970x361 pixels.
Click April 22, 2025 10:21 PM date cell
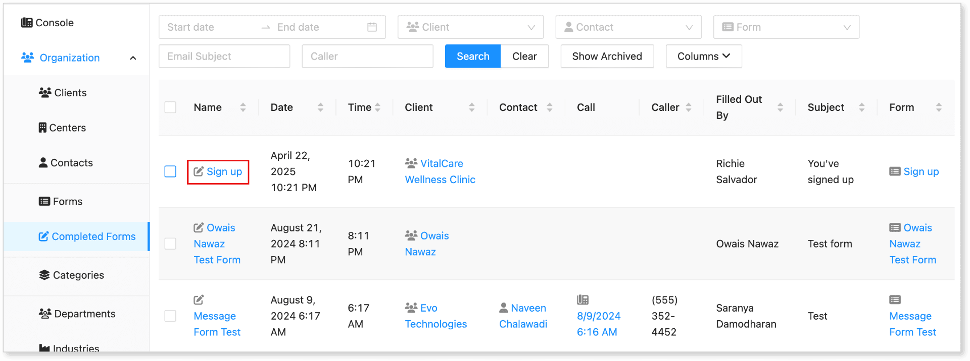294,171
